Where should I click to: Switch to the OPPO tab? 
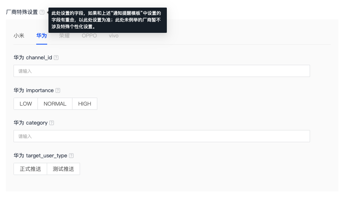click(89, 36)
